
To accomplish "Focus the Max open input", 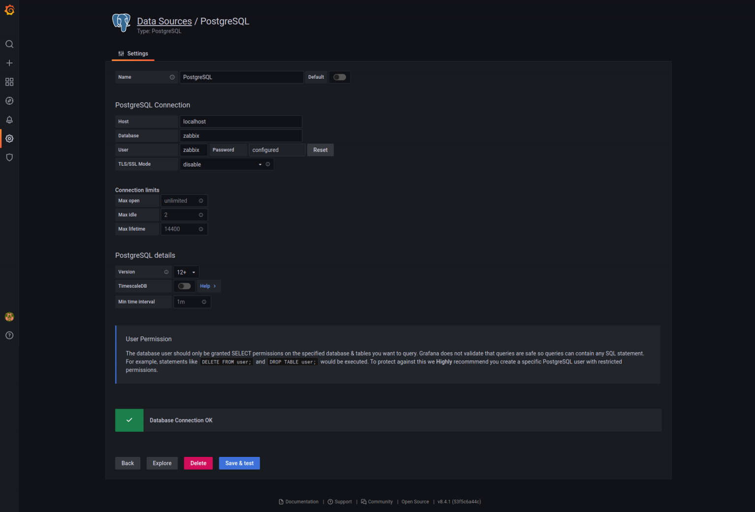I will (x=184, y=201).
